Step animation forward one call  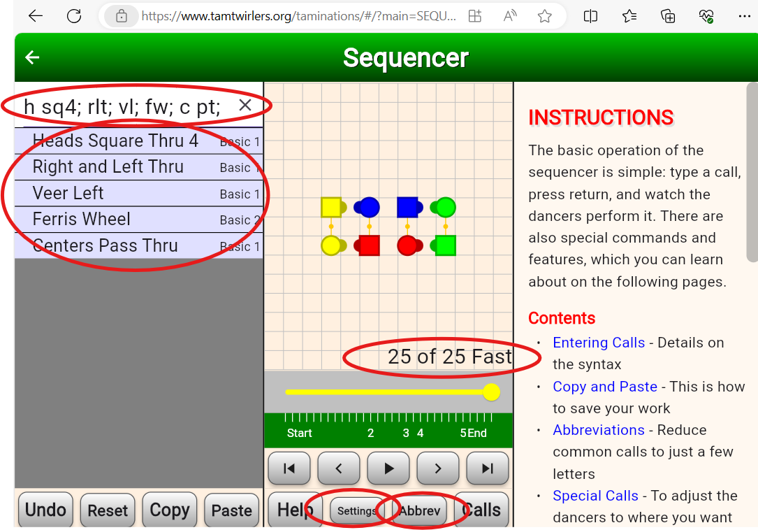[x=437, y=468]
